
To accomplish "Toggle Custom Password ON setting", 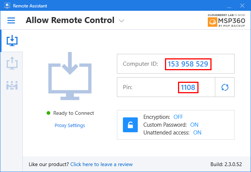I will point(194,125).
